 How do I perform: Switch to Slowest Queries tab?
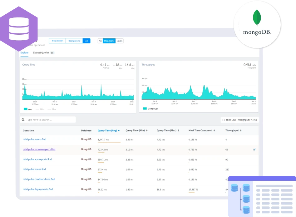[x=41, y=53]
